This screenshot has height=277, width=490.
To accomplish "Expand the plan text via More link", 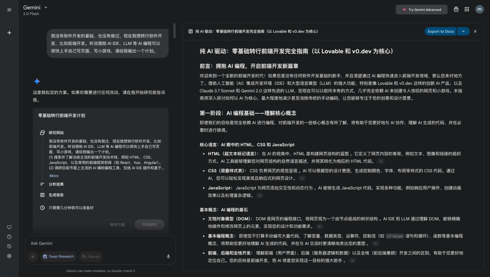I will click(x=54, y=175).
